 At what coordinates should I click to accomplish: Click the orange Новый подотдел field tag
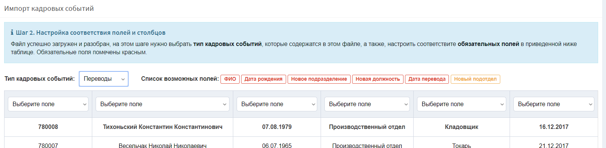[475, 79]
